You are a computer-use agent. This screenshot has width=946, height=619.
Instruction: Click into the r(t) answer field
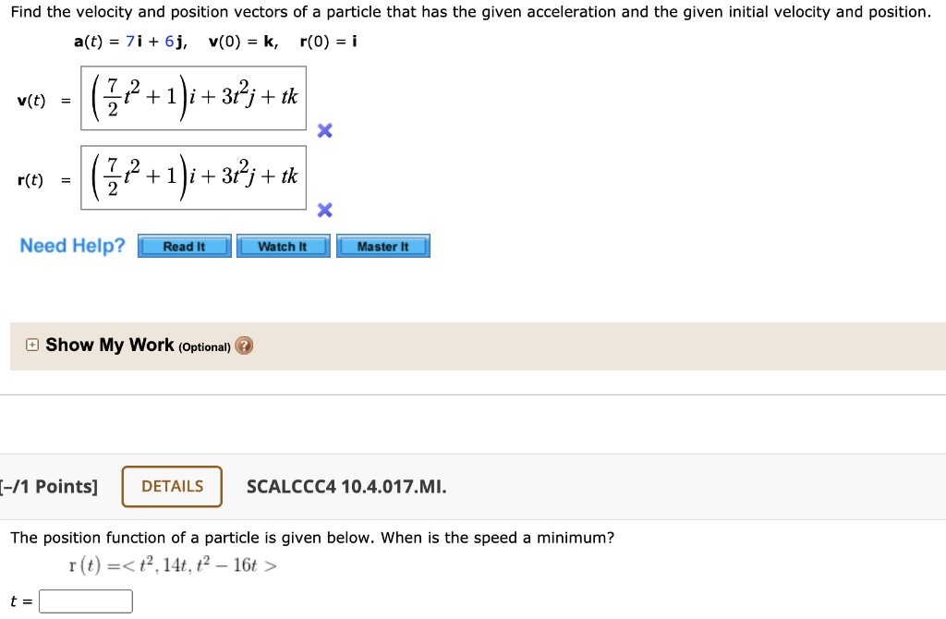coord(193,176)
